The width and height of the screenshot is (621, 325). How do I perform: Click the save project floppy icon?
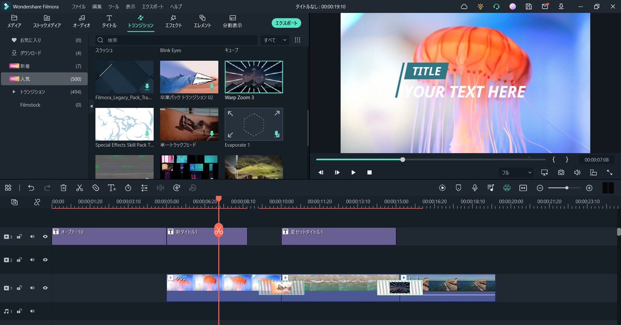click(528, 7)
